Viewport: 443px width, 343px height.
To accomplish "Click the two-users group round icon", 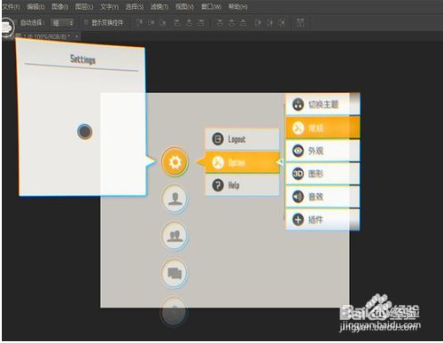I will [x=175, y=236].
